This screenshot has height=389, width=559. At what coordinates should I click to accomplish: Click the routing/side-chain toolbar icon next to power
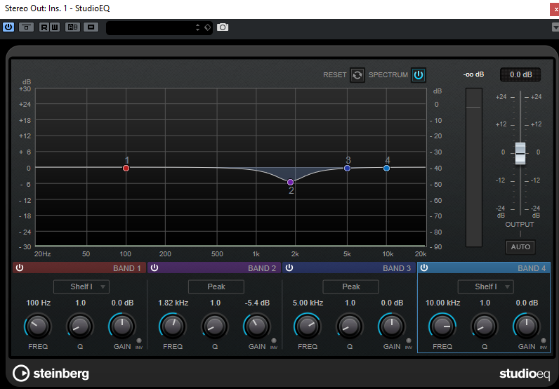27,27
